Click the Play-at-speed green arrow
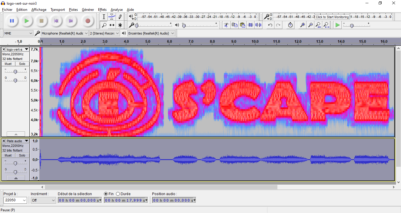This screenshot has width=401, height=213. click(x=338, y=25)
